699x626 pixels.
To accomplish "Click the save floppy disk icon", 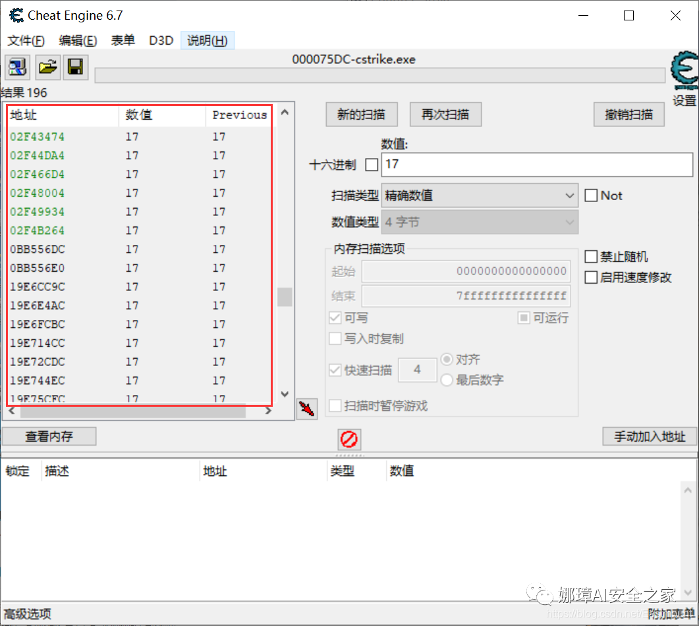I will point(75,67).
